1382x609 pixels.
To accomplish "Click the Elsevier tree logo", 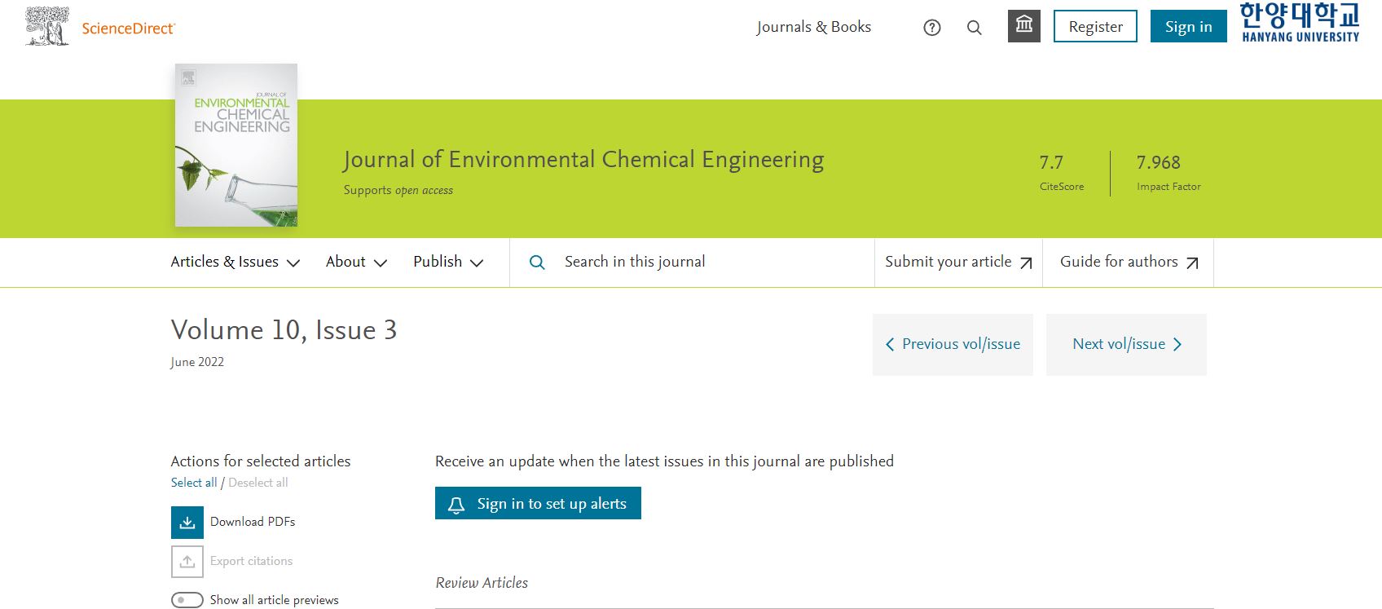I will [47, 26].
